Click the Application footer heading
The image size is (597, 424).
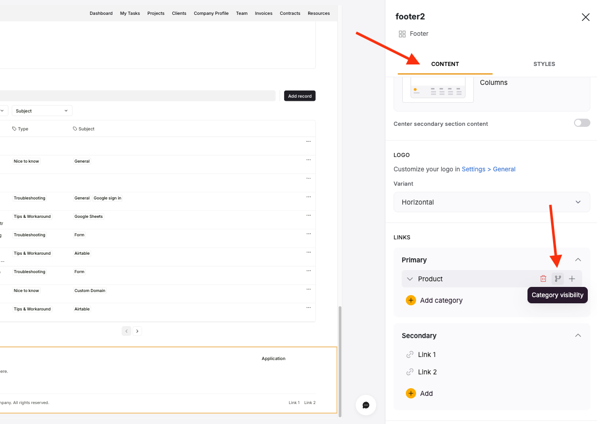tap(273, 359)
